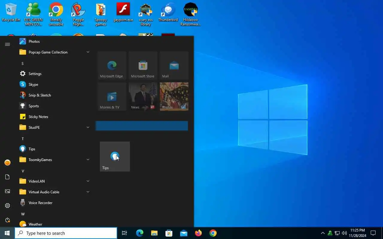Launch Firefox from the taskbar
The image size is (383, 239).
198,233
